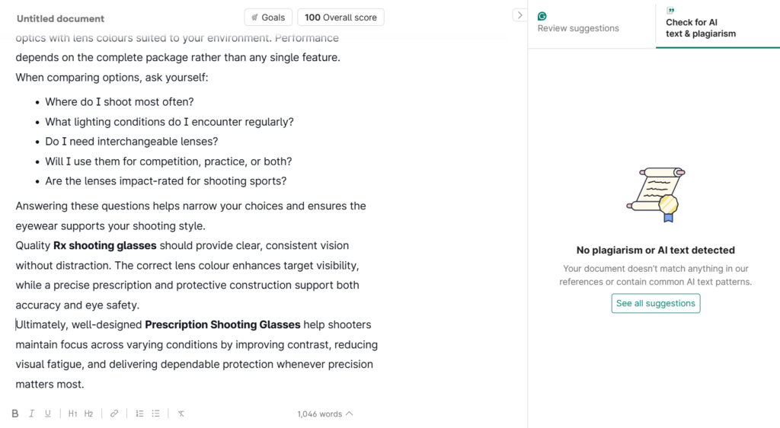This screenshot has height=428, width=780.
Task: Toggle underline formatting icon
Action: click(x=48, y=414)
